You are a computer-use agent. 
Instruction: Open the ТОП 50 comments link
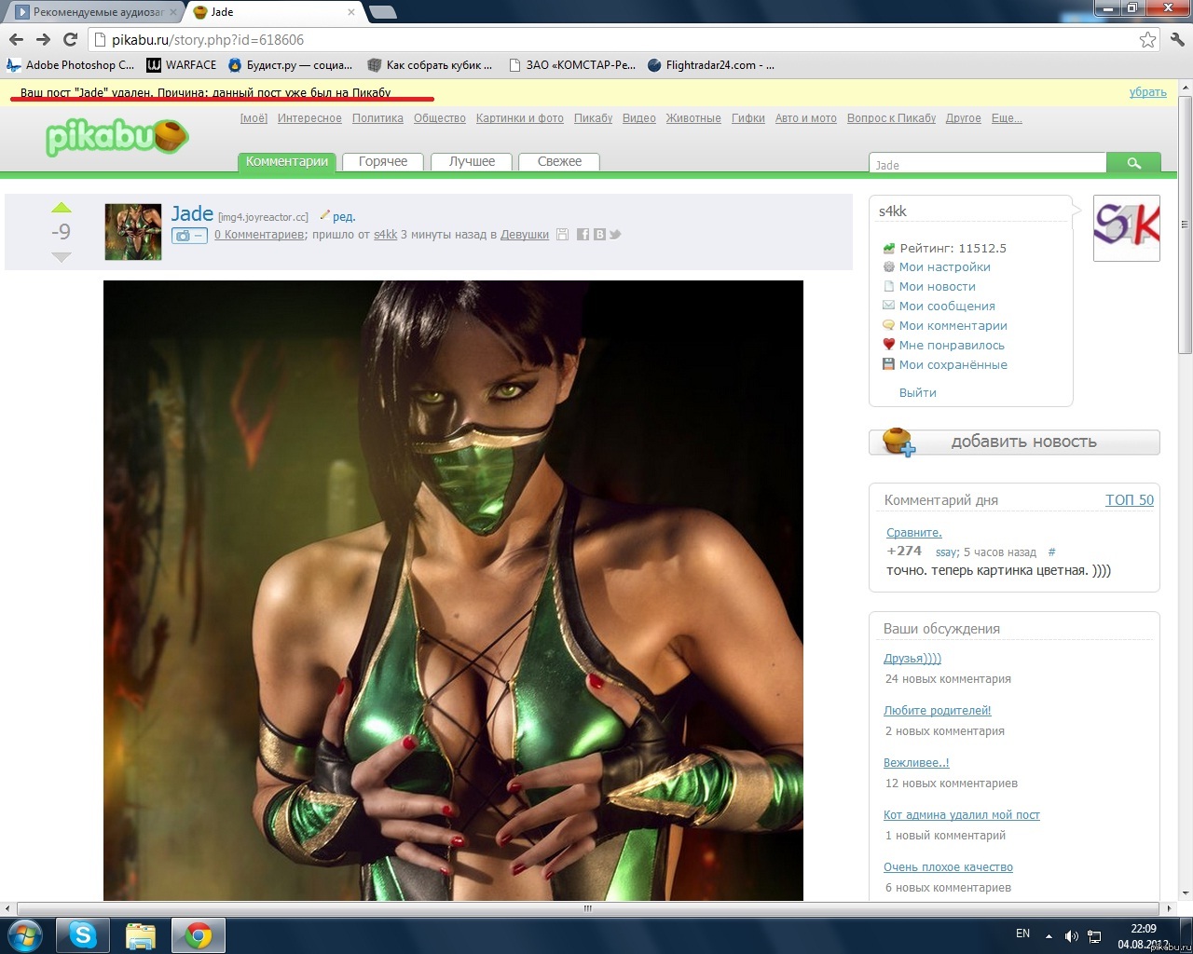click(1129, 500)
